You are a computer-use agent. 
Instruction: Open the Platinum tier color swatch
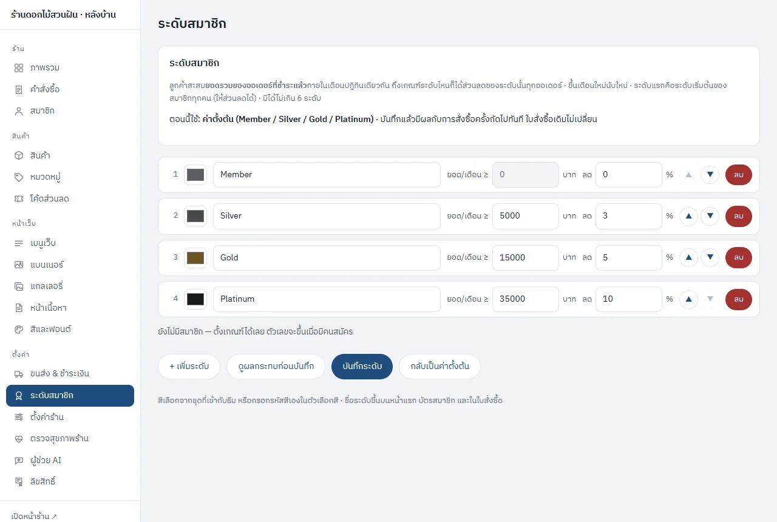[x=195, y=299]
